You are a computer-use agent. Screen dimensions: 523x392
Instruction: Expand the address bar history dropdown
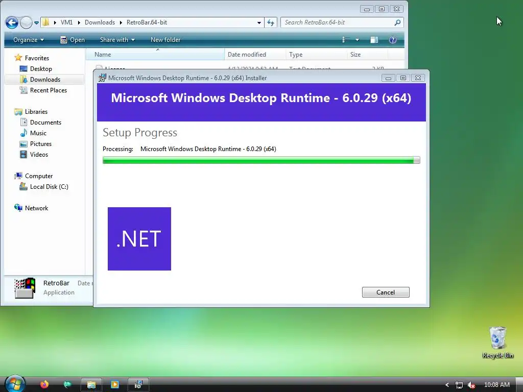259,22
